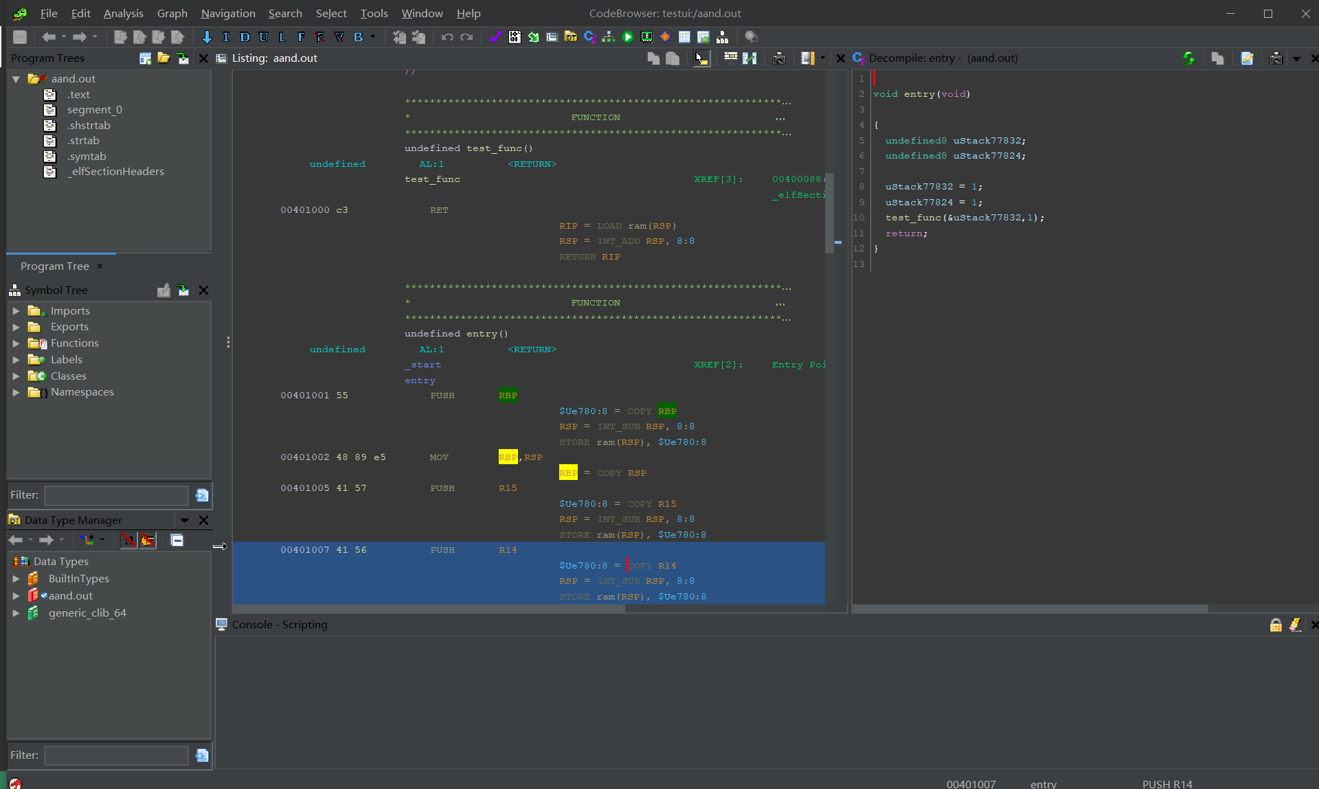The width and height of the screenshot is (1319, 789).
Task: Re-decompile with the green refresh icon
Action: click(x=1188, y=58)
